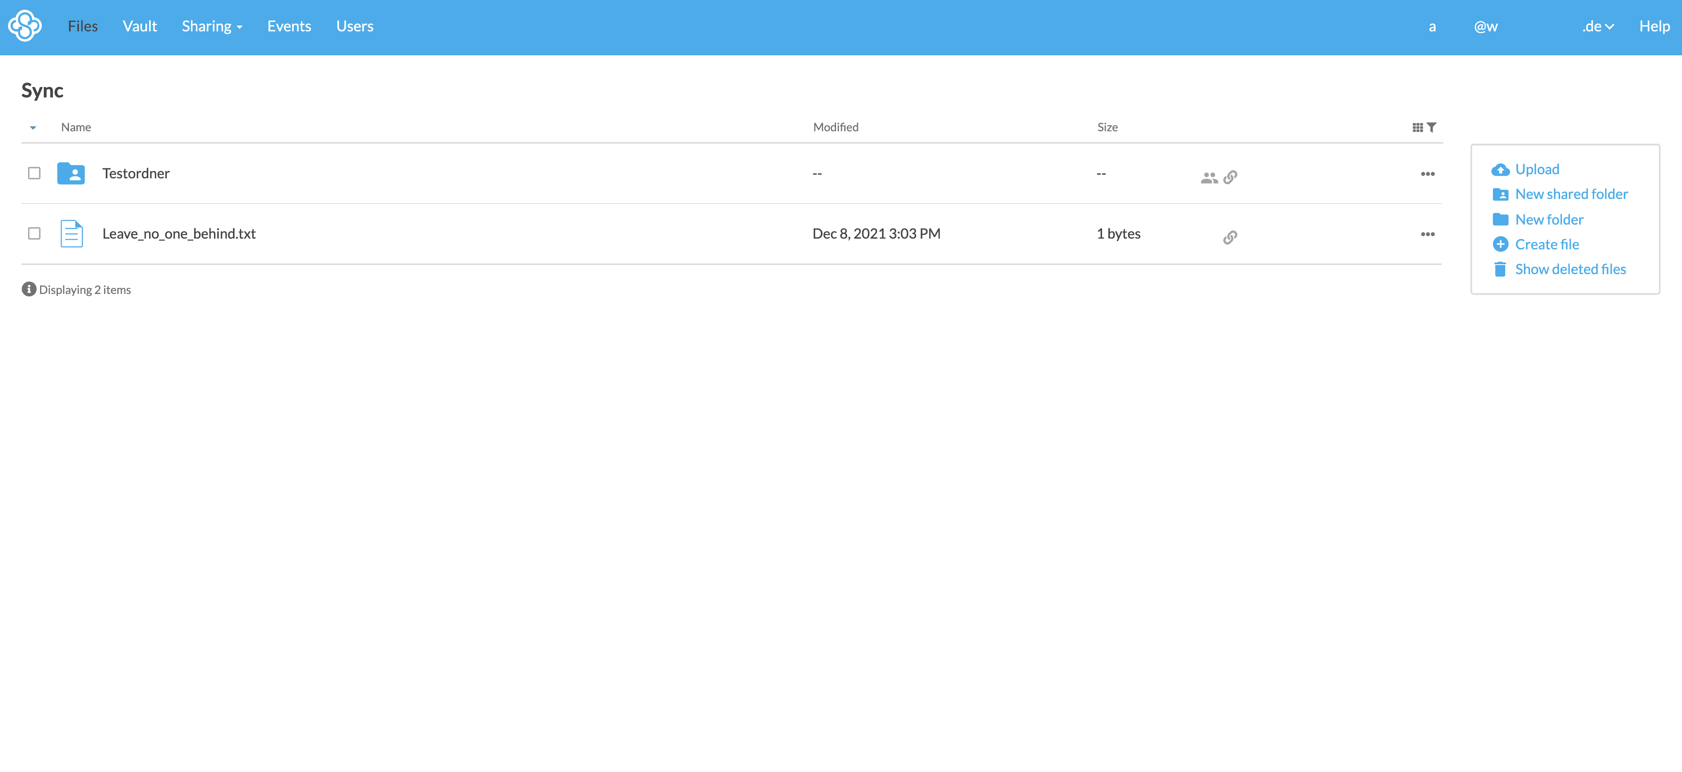
Task: Click the Upload cloud icon
Action: 1501,170
